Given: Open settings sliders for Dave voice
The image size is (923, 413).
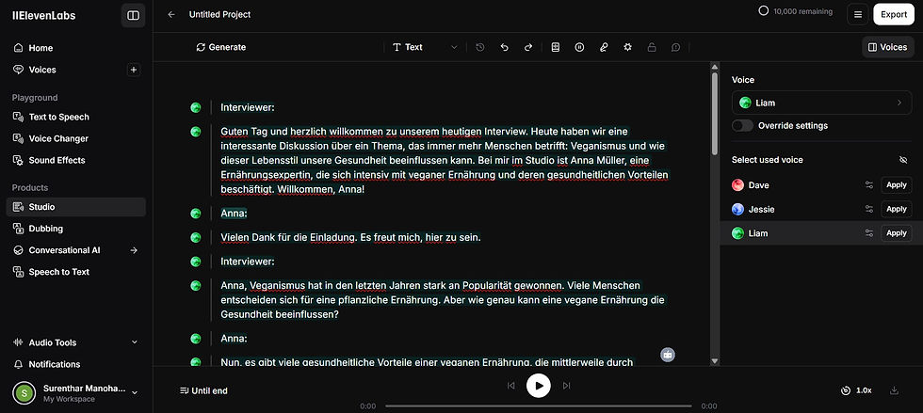Looking at the screenshot, I should tap(868, 184).
